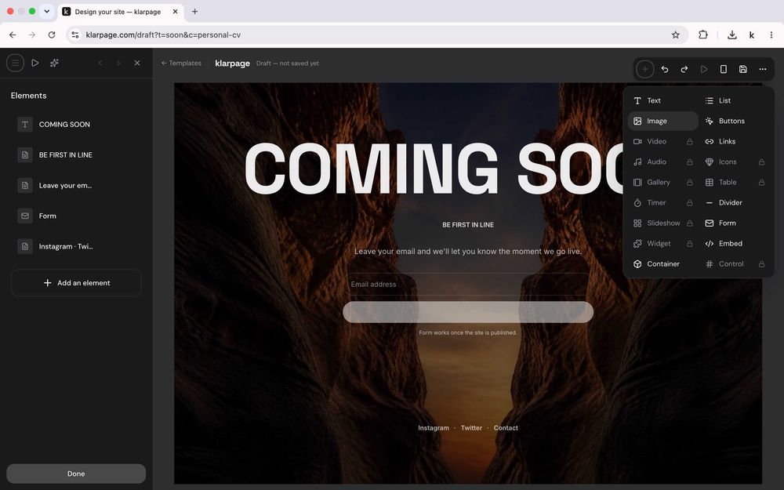Choose List from the element menu

pos(735,100)
